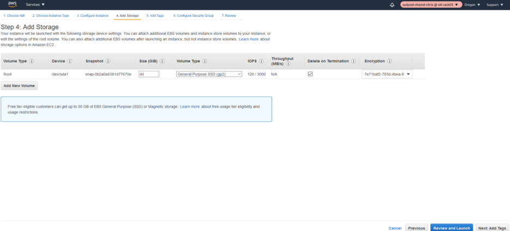Open the notifications bell icon

(x=392, y=5)
